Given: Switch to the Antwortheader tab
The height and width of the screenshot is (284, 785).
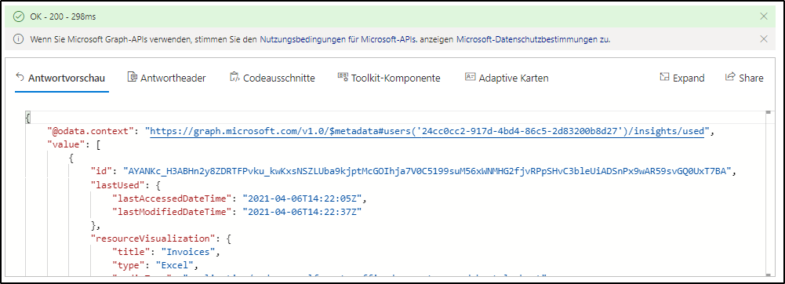Looking at the screenshot, I should pyautogui.click(x=167, y=78).
